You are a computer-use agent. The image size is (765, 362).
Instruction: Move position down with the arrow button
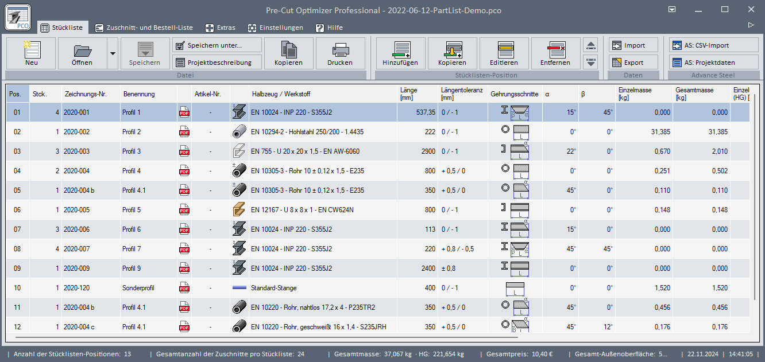click(591, 62)
